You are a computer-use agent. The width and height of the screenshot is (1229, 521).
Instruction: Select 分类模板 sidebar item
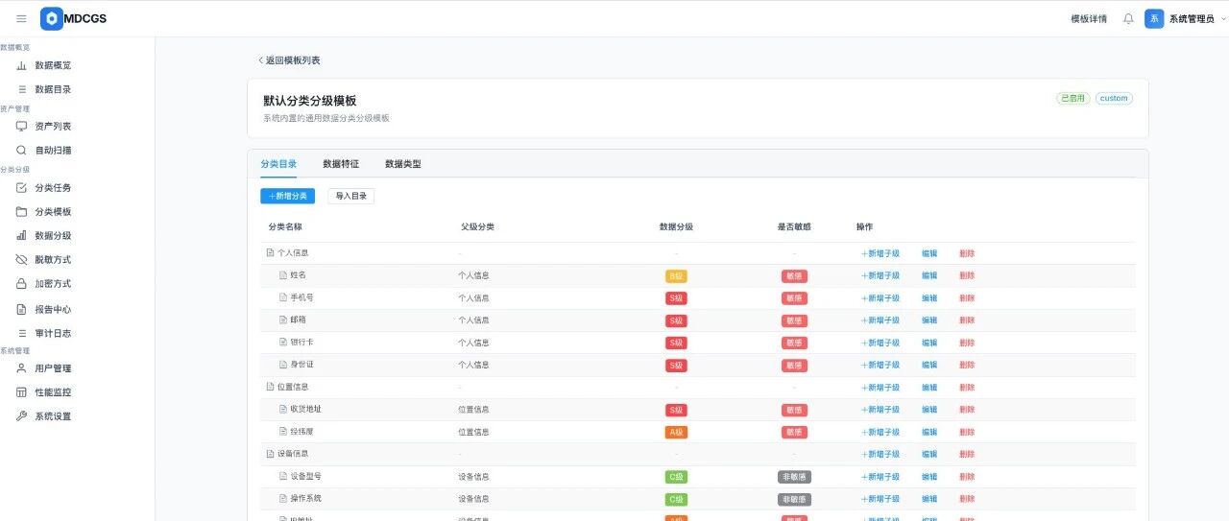53,211
